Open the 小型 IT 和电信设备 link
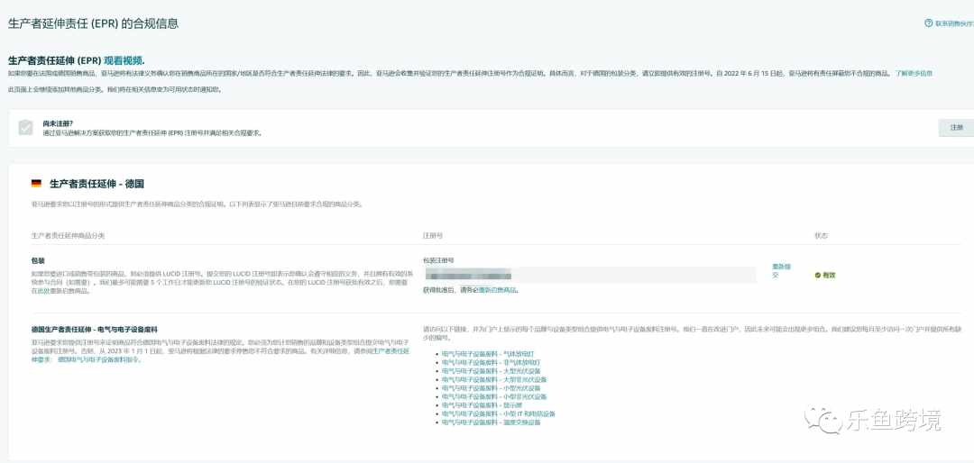974x463 pixels. coord(498,413)
